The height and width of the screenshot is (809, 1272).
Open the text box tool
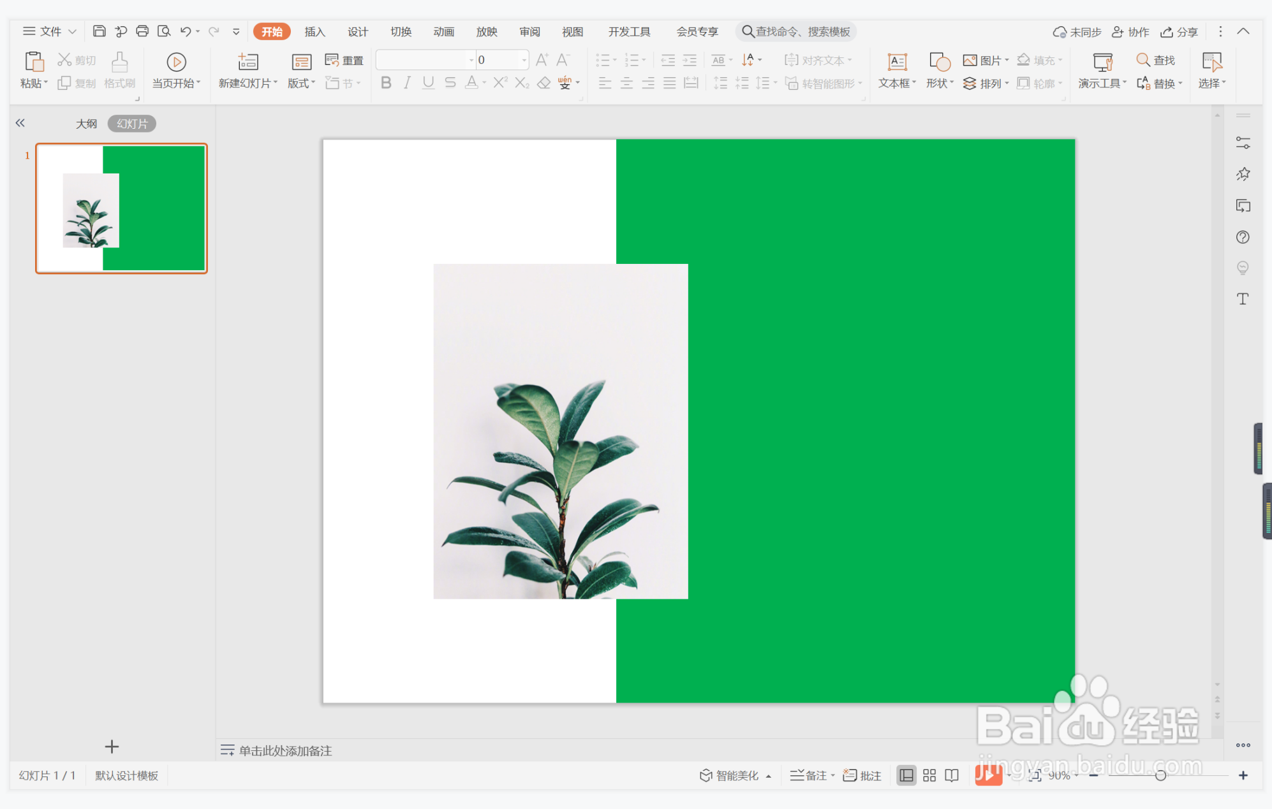897,62
